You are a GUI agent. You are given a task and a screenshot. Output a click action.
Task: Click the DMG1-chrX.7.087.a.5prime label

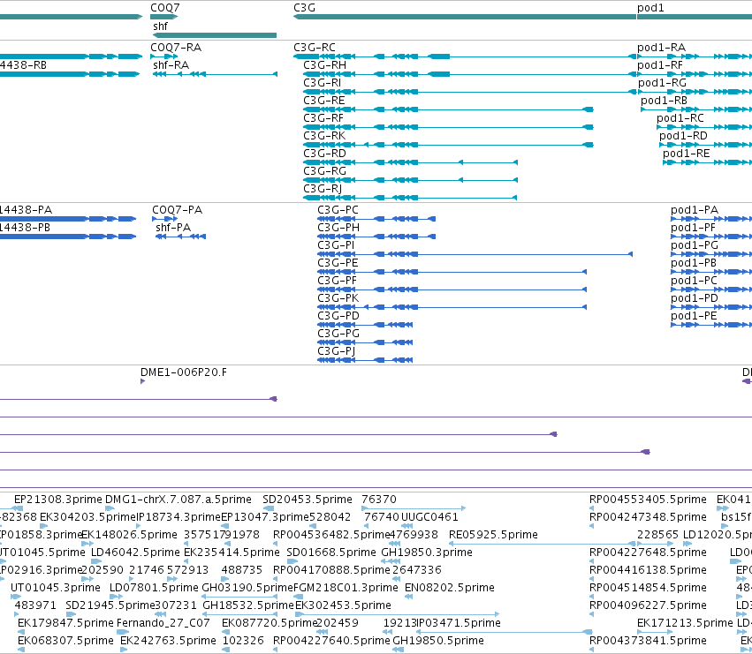click(179, 500)
